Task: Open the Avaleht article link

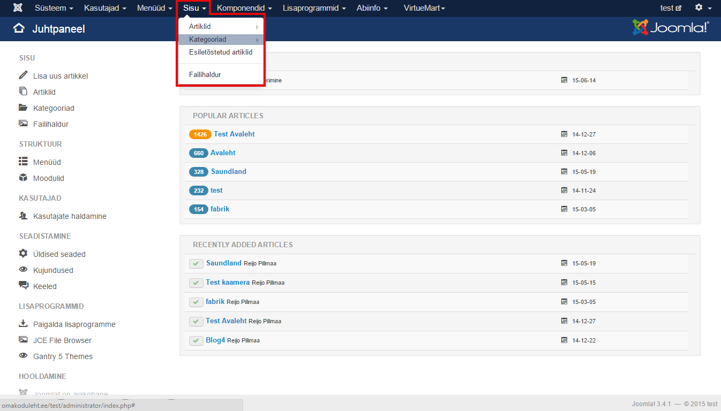Action: 223,153
